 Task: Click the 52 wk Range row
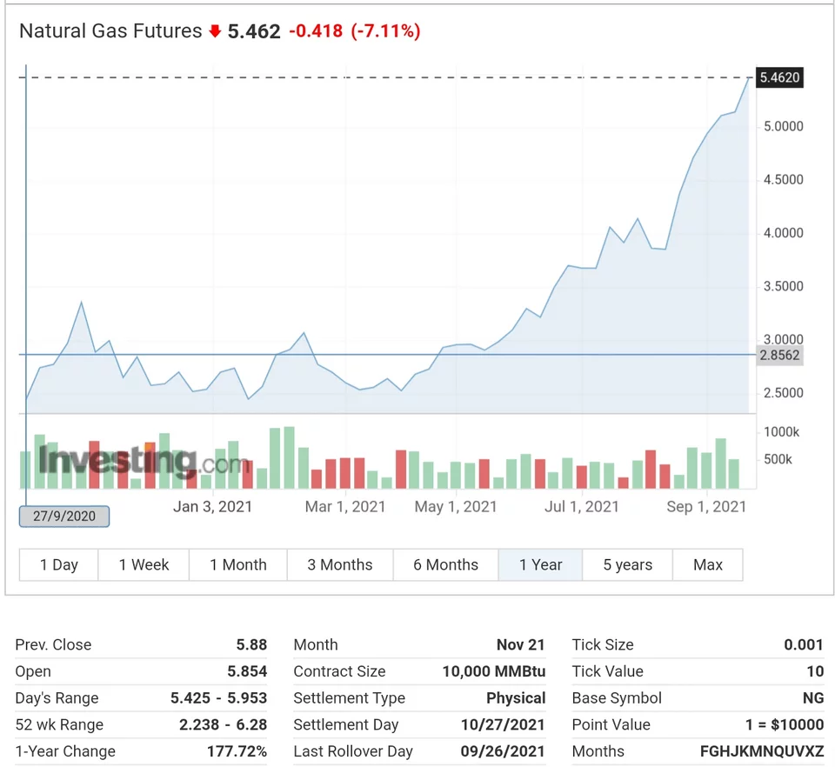click(x=141, y=724)
